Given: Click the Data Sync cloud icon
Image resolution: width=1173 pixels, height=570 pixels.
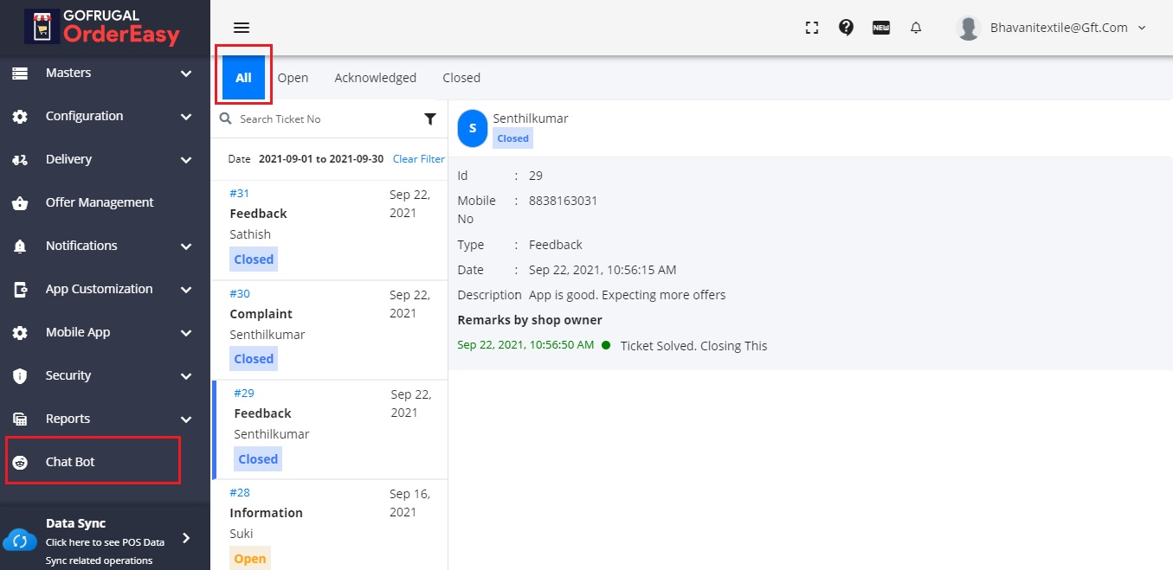Looking at the screenshot, I should click(x=20, y=541).
